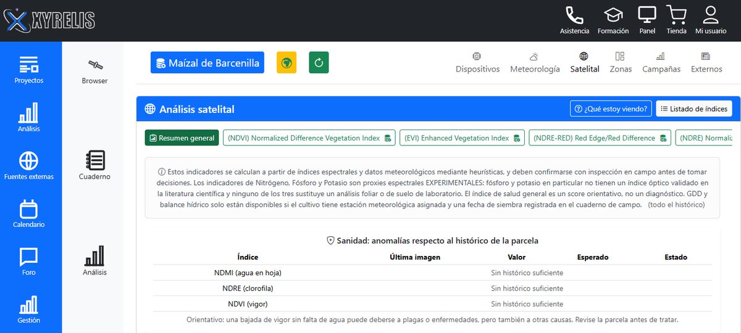Viewport: 741px width, 333px height.
Task: Open Mi usuario profile
Action: [x=711, y=20]
